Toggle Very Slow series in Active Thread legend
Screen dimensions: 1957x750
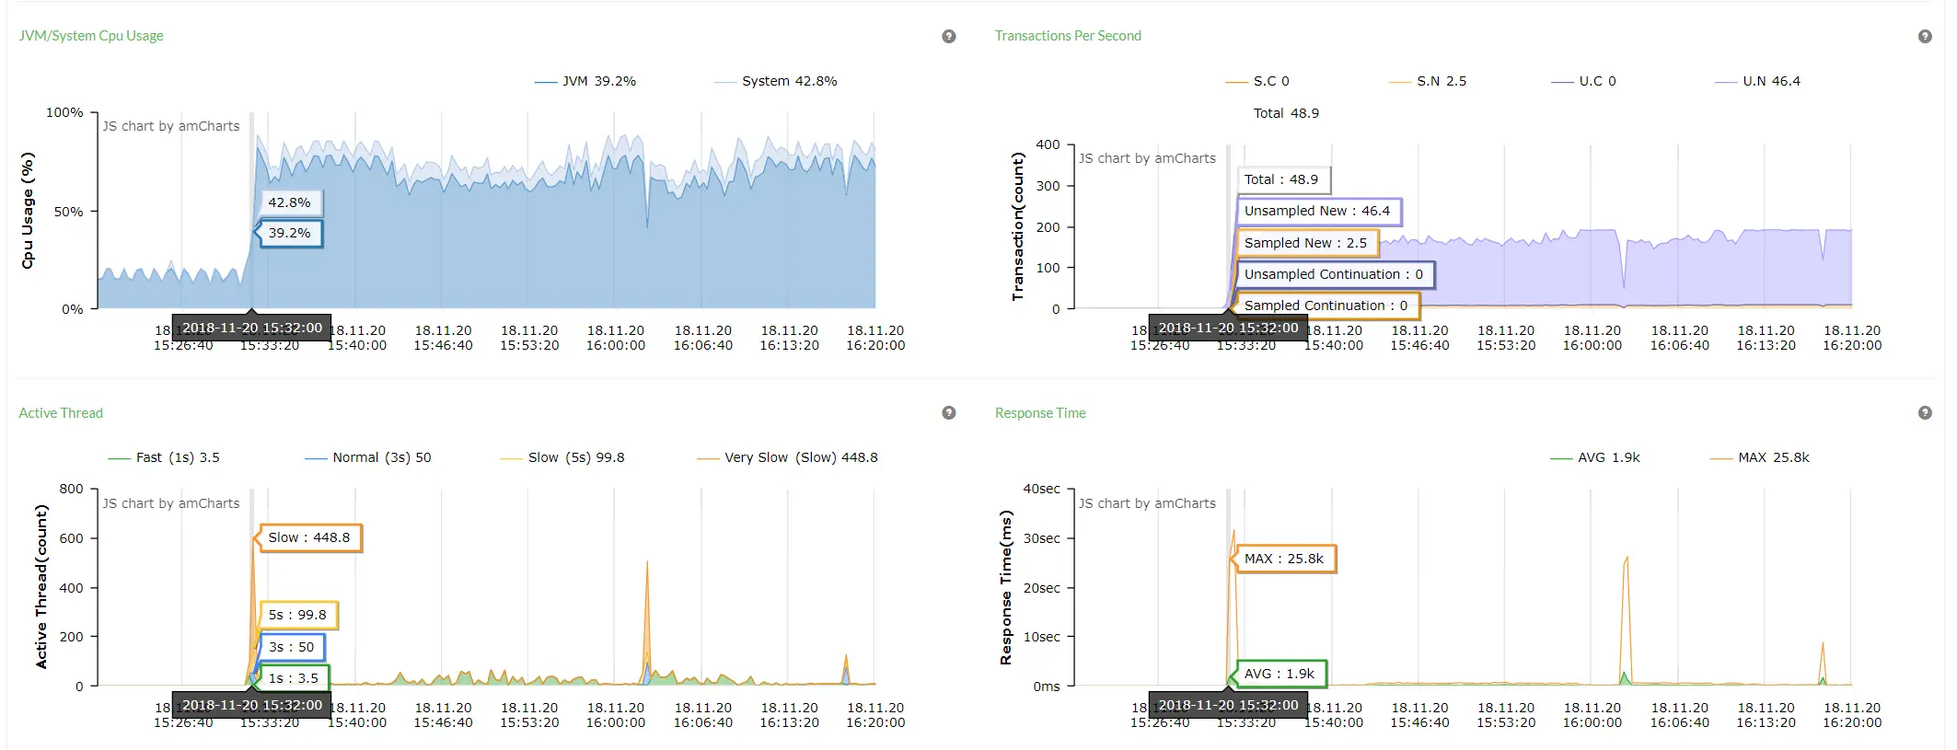tap(787, 457)
